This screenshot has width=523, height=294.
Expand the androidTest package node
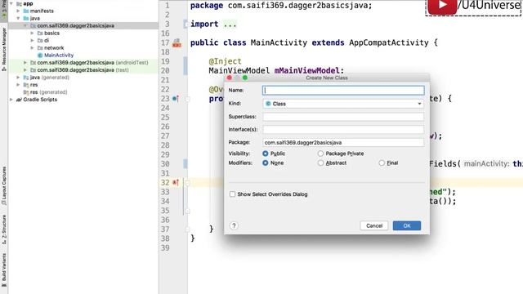pos(25,62)
